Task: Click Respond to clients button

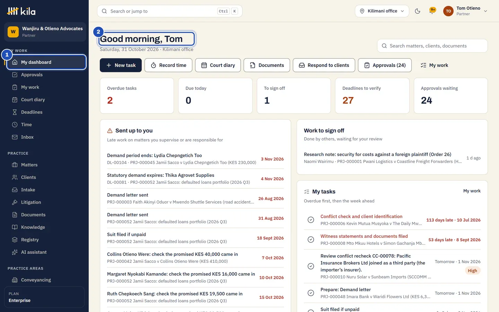Action: coord(324,65)
